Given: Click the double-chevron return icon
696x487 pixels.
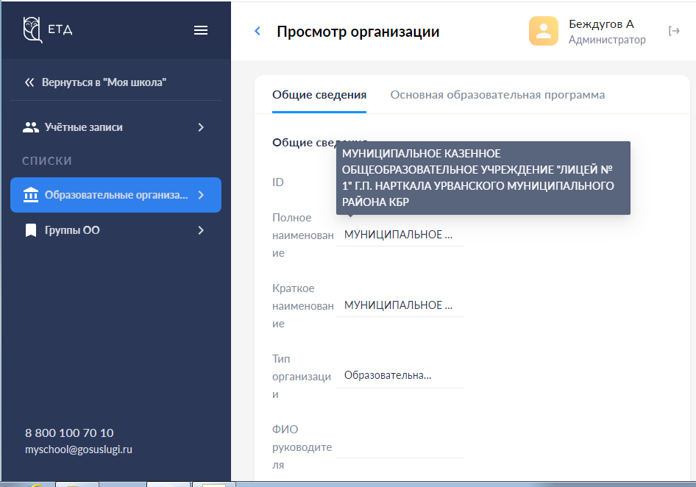Looking at the screenshot, I should click(x=29, y=82).
